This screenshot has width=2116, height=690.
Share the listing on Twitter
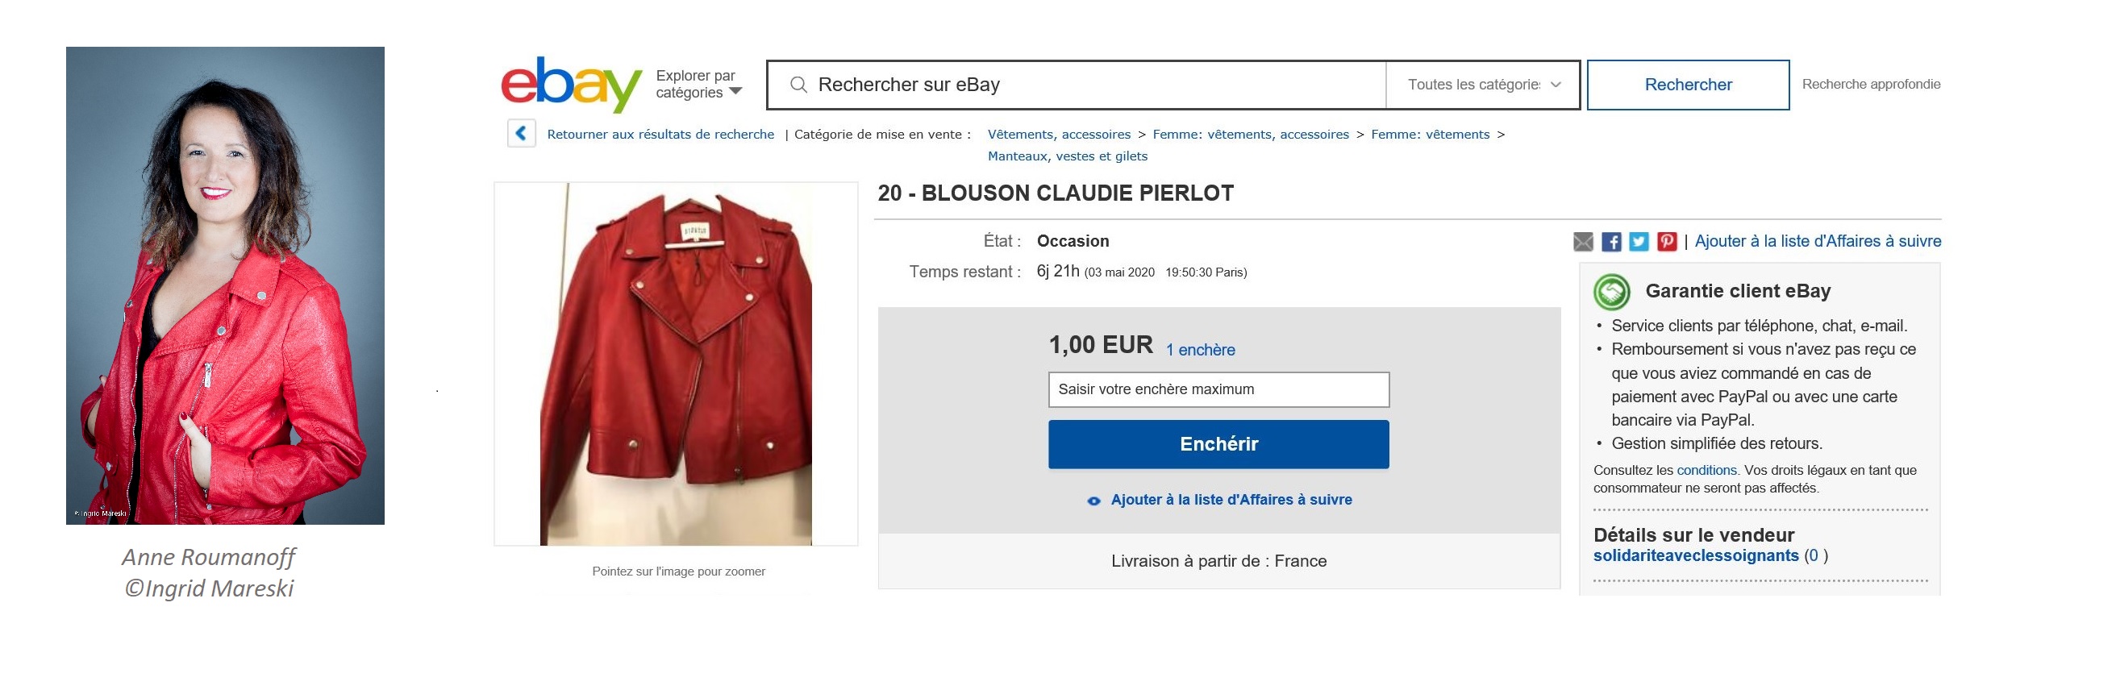[1639, 242]
